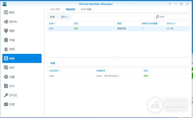Image resolution: width=193 pixels, height=118 pixels.
Task: Click the 53 MB file size cell
Action: [x=170, y=29]
